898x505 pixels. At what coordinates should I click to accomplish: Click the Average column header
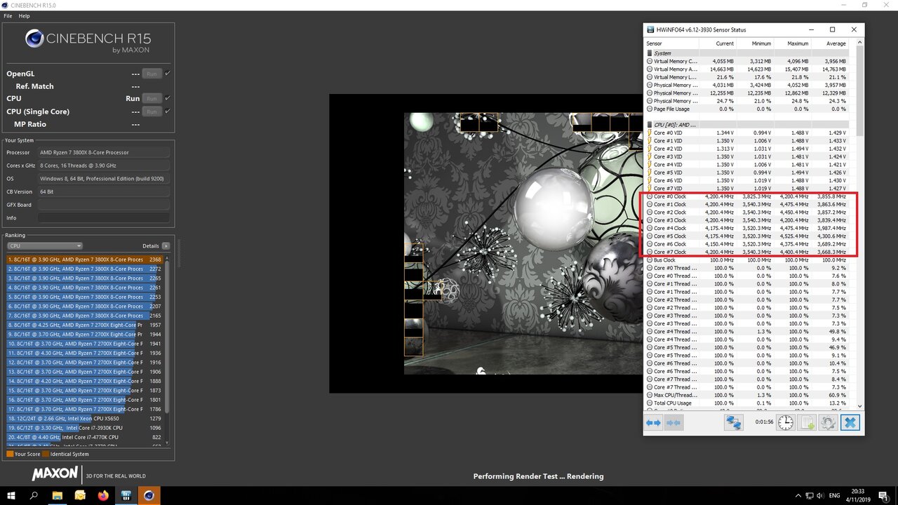point(829,43)
